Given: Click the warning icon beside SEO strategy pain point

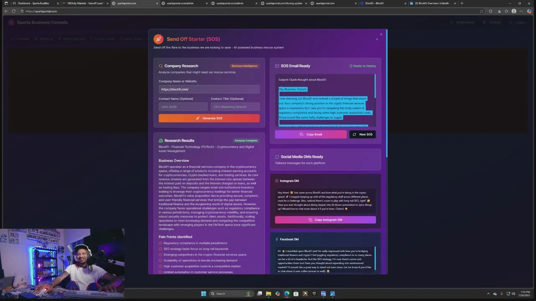Looking at the screenshot, I should point(160,249).
